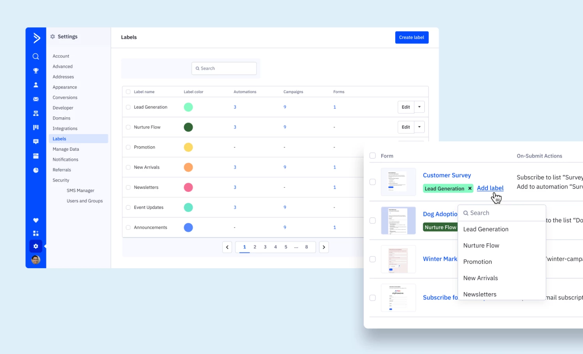Open Conversations via the chat bubble icon
This screenshot has width=583, height=354.
[36, 142]
